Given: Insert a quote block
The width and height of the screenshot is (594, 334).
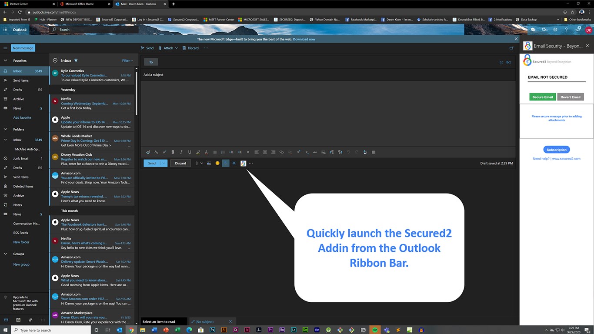Looking at the screenshot, I should (248, 152).
